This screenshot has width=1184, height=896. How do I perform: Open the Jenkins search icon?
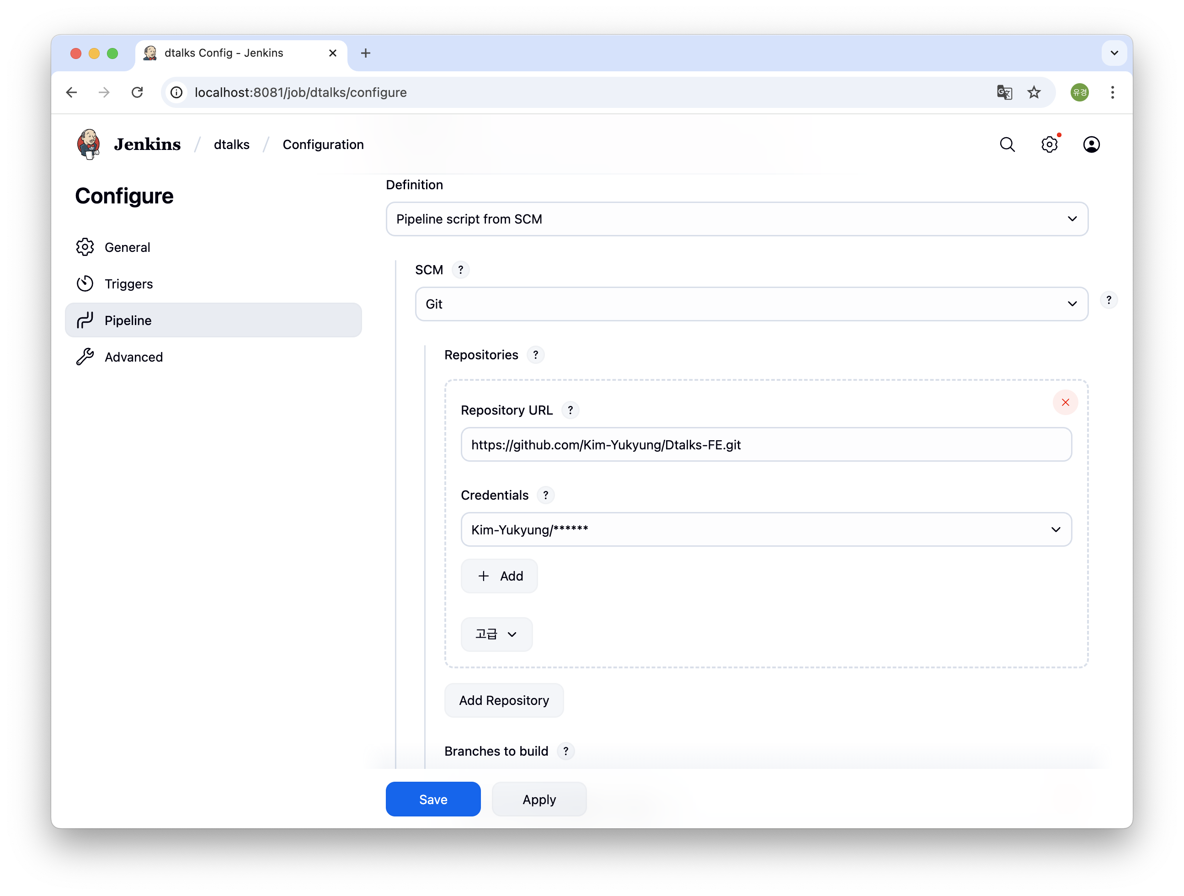click(1007, 144)
